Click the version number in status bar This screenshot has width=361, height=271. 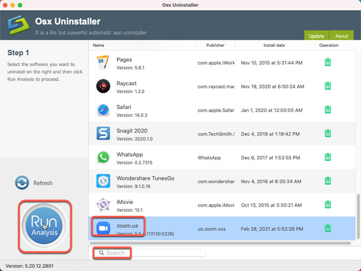tap(30, 266)
